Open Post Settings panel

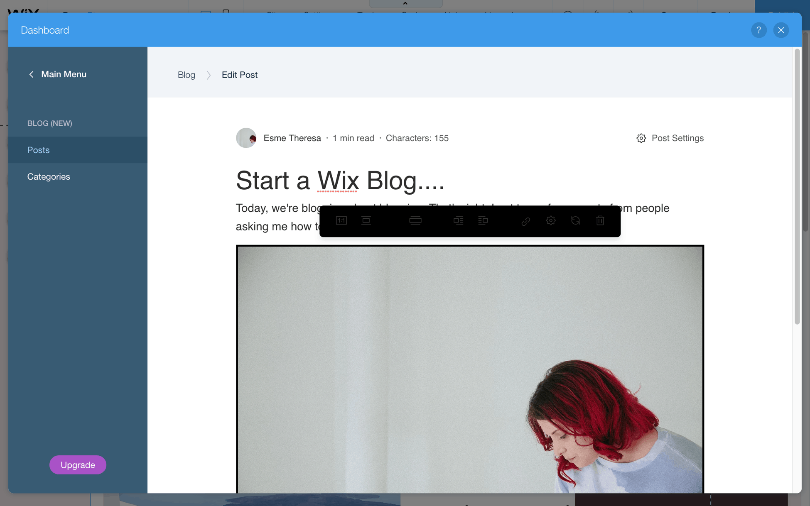pos(670,137)
